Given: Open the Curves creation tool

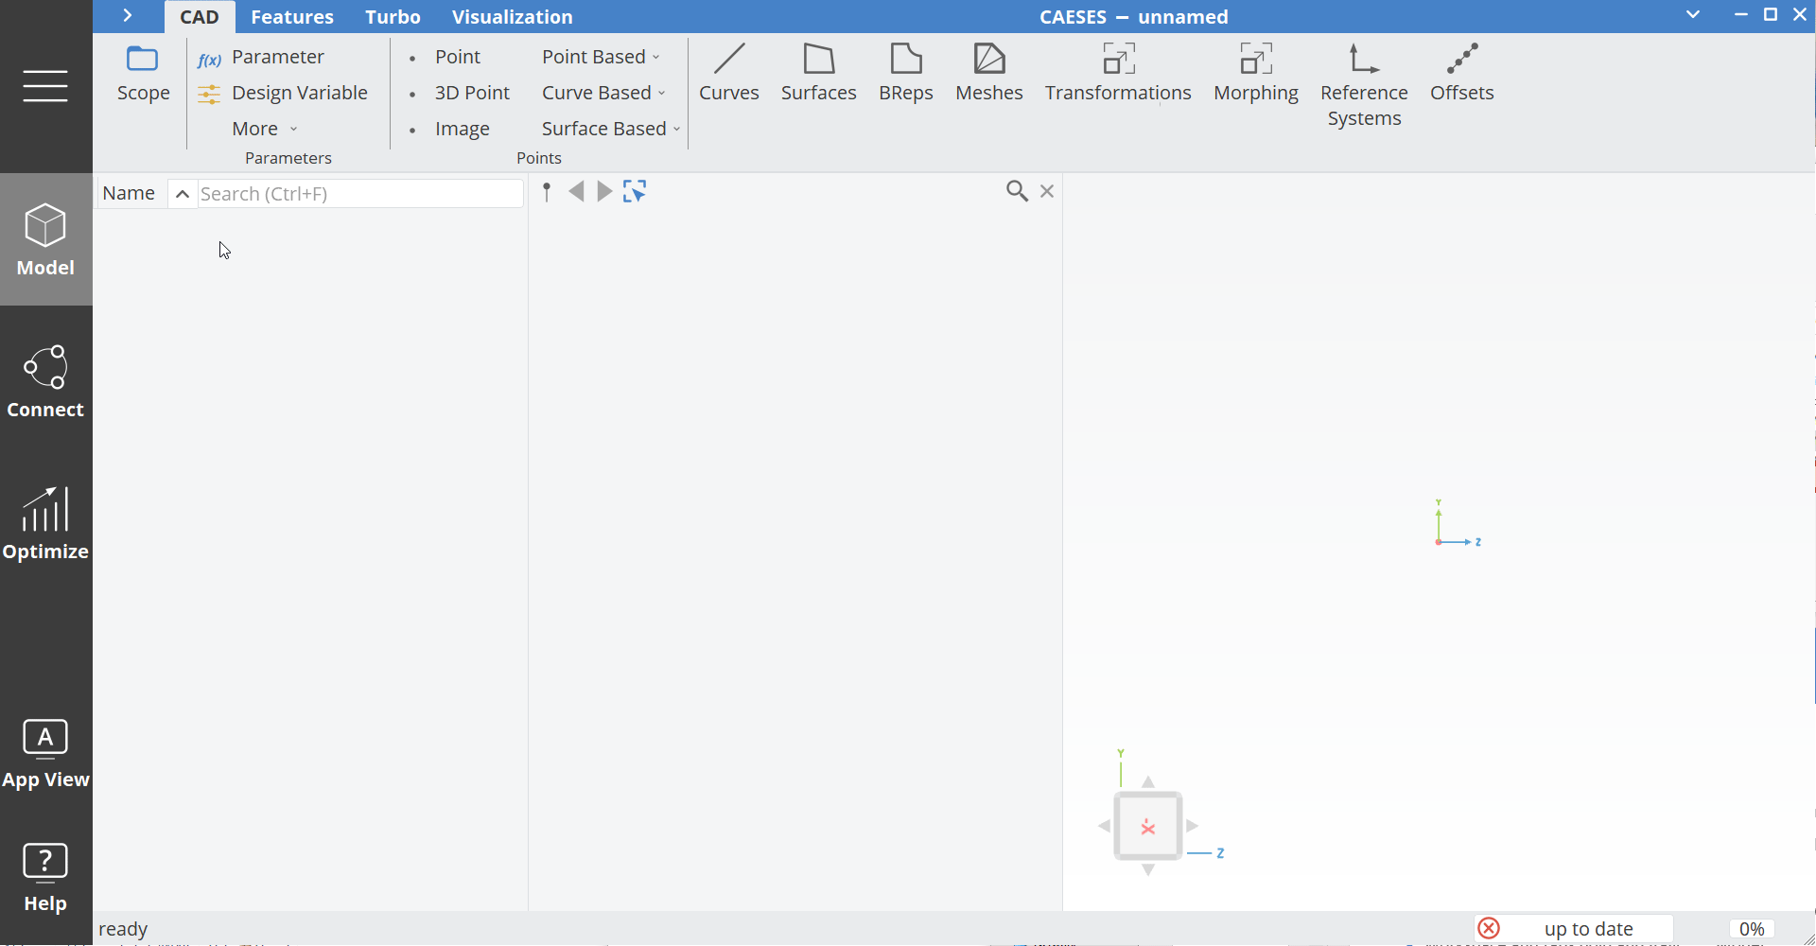Looking at the screenshot, I should pos(728,74).
